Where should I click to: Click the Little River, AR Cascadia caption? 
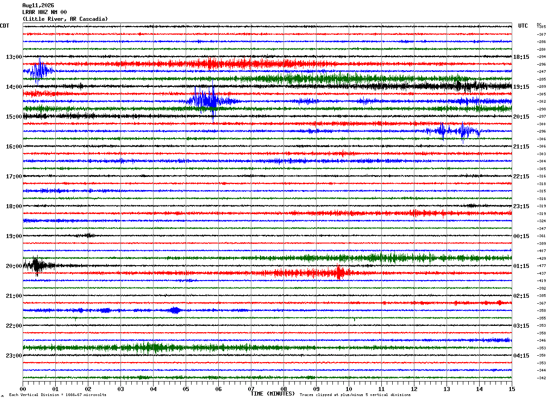[65, 19]
